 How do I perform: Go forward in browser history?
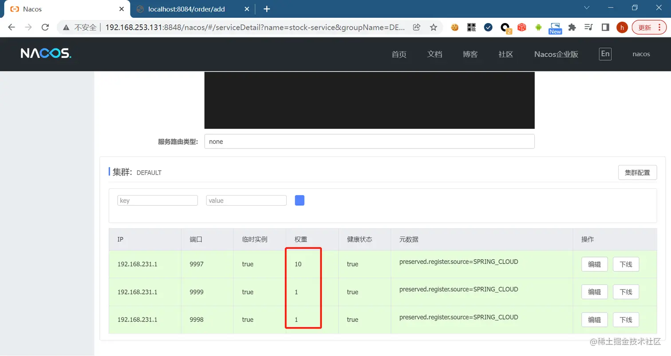pos(28,27)
